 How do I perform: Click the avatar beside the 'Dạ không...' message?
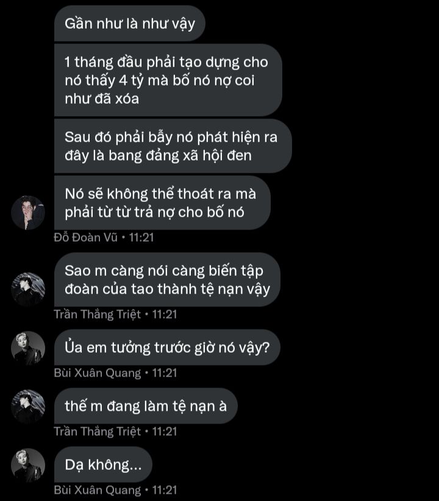pos(28,465)
